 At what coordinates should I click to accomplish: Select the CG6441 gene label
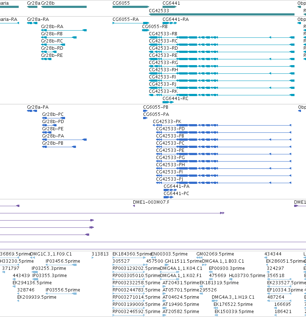pyautogui.click(x=171, y=3)
